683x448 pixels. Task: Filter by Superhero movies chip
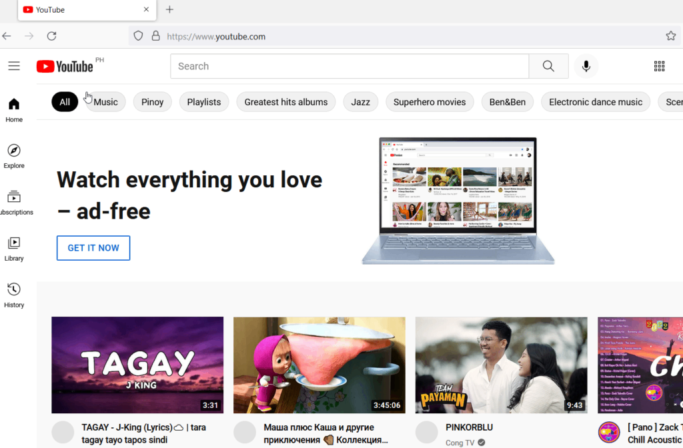(430, 102)
